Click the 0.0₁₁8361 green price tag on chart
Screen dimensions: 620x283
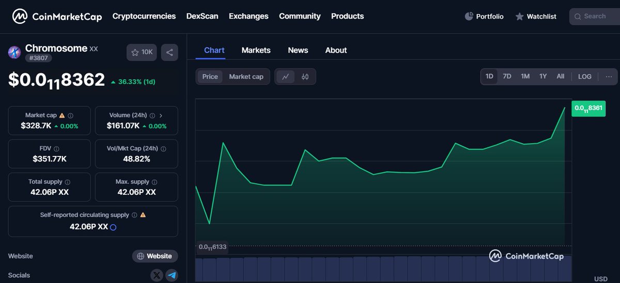pyautogui.click(x=588, y=108)
